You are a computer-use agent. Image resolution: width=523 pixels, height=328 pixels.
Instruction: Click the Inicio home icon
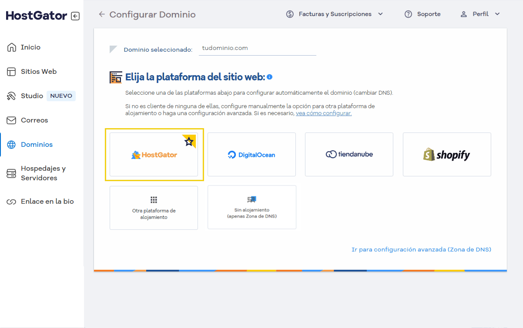tap(12, 47)
